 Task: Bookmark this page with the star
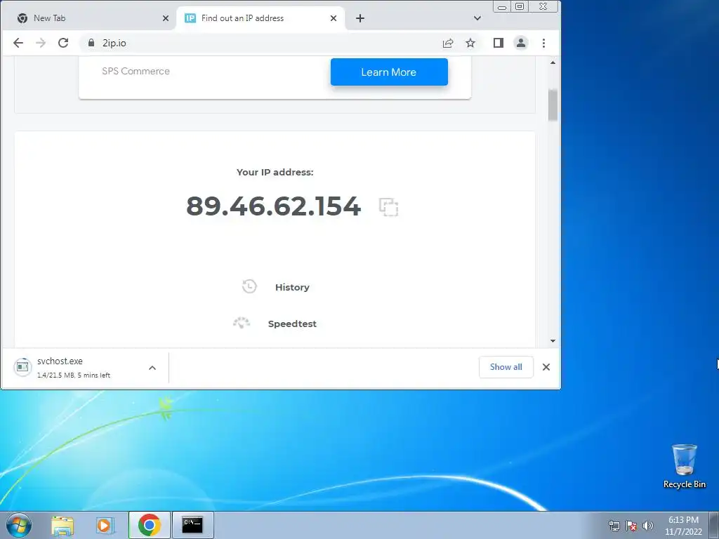pos(470,43)
